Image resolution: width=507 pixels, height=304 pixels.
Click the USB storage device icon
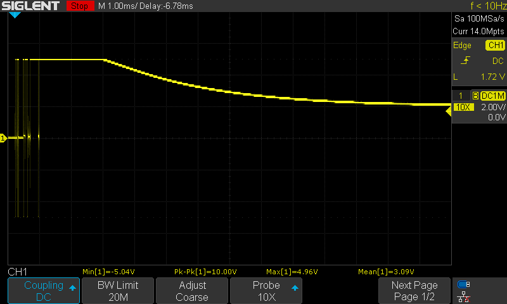(x=464, y=284)
